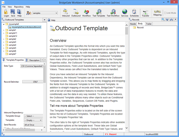Click the 'Outbound' status bar entry
The width and height of the screenshot is (179, 137).
pyautogui.click(x=89, y=134)
